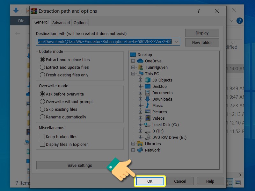This screenshot has height=191, width=255.
Task: Enable Display files in Explorer checkbox
Action: click(x=42, y=144)
